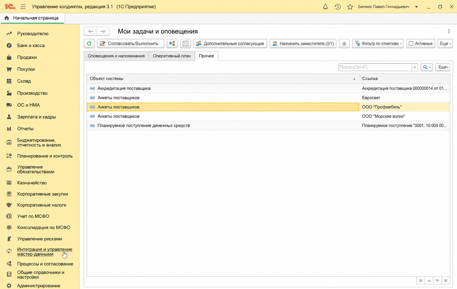Screen dimensions: 457x289
Task: Navigate forward with right arrow
Action: (x=103, y=31)
